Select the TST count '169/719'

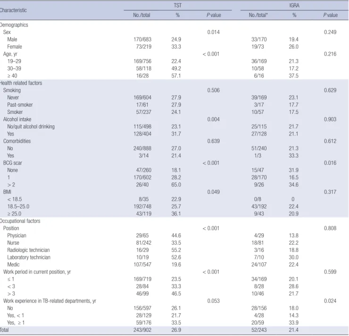[142, 279]
